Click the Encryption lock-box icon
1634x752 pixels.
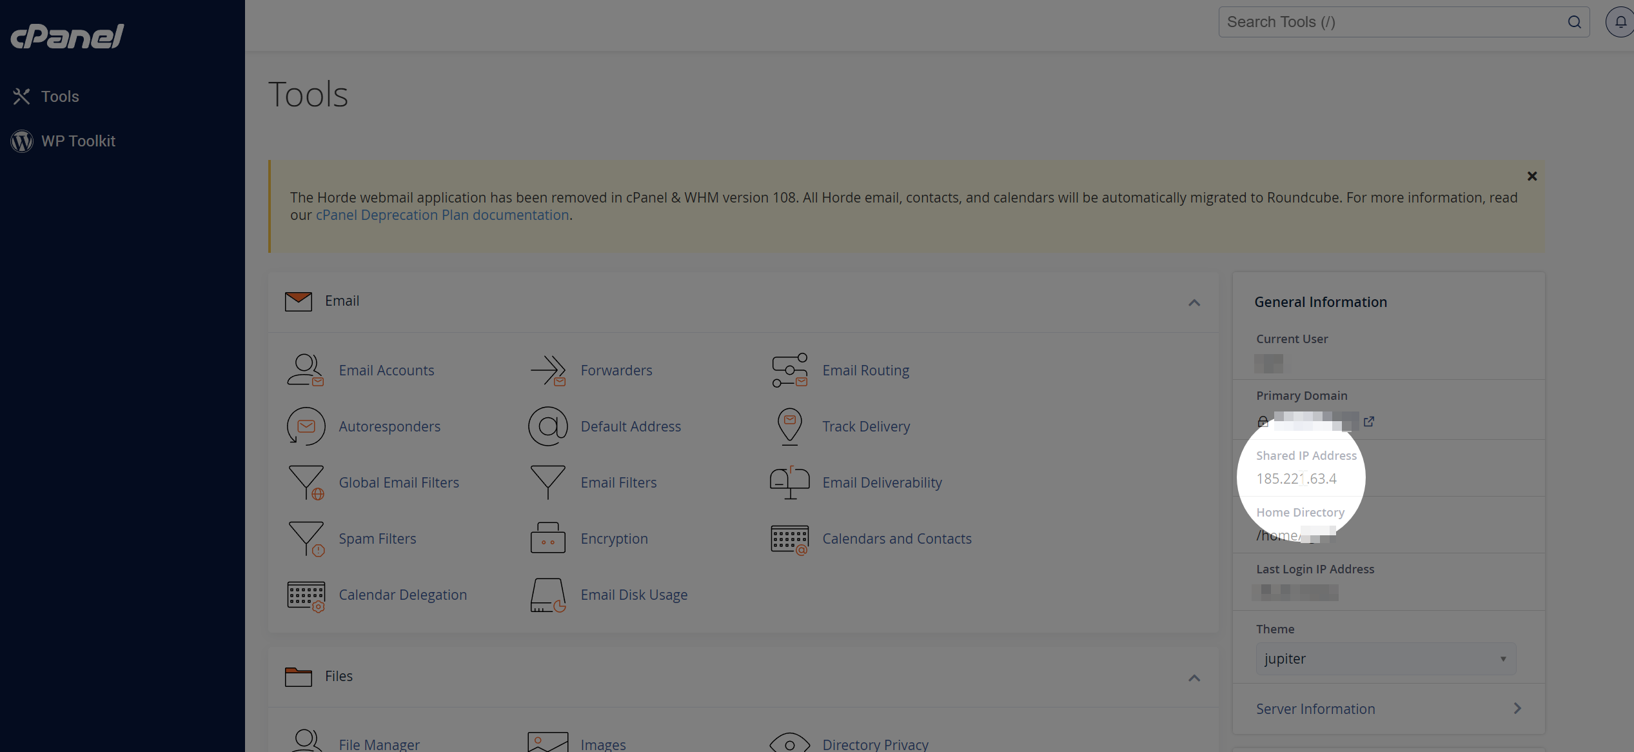548,539
